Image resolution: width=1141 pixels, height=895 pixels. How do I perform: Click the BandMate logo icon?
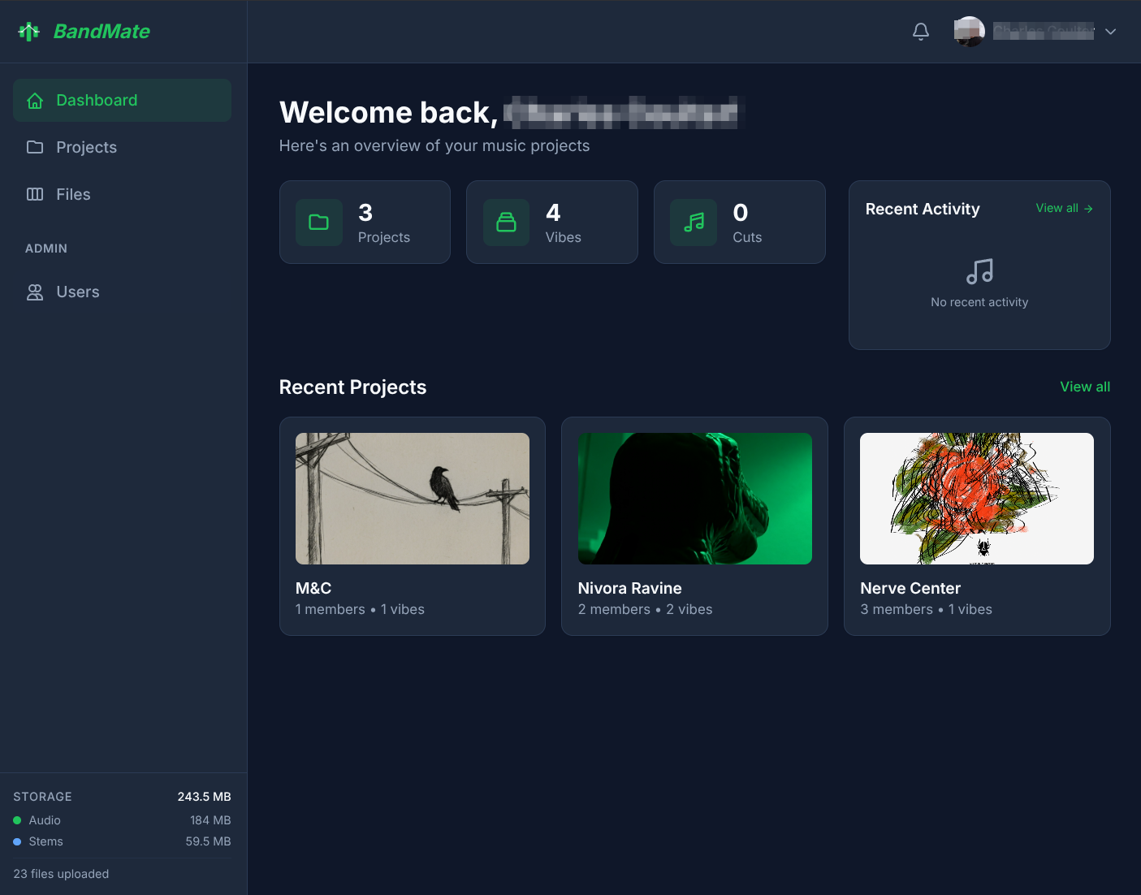click(x=28, y=32)
